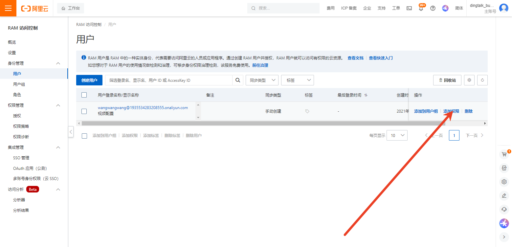512x247 pixels.
Task: Open the gear settings icon in right toolbar
Action: pyautogui.click(x=504, y=182)
